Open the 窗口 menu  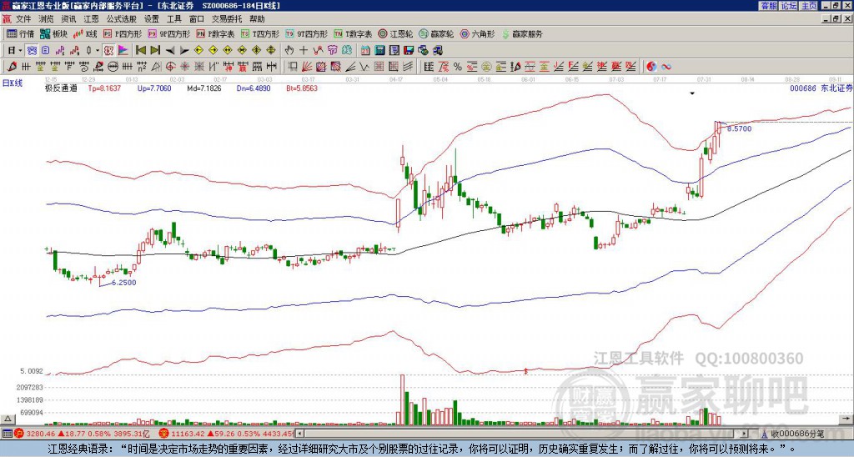197,19
